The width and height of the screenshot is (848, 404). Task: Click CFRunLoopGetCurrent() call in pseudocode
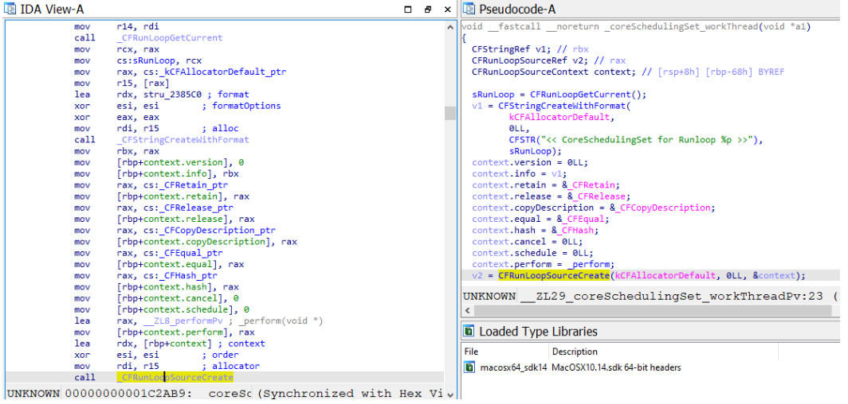click(x=588, y=95)
